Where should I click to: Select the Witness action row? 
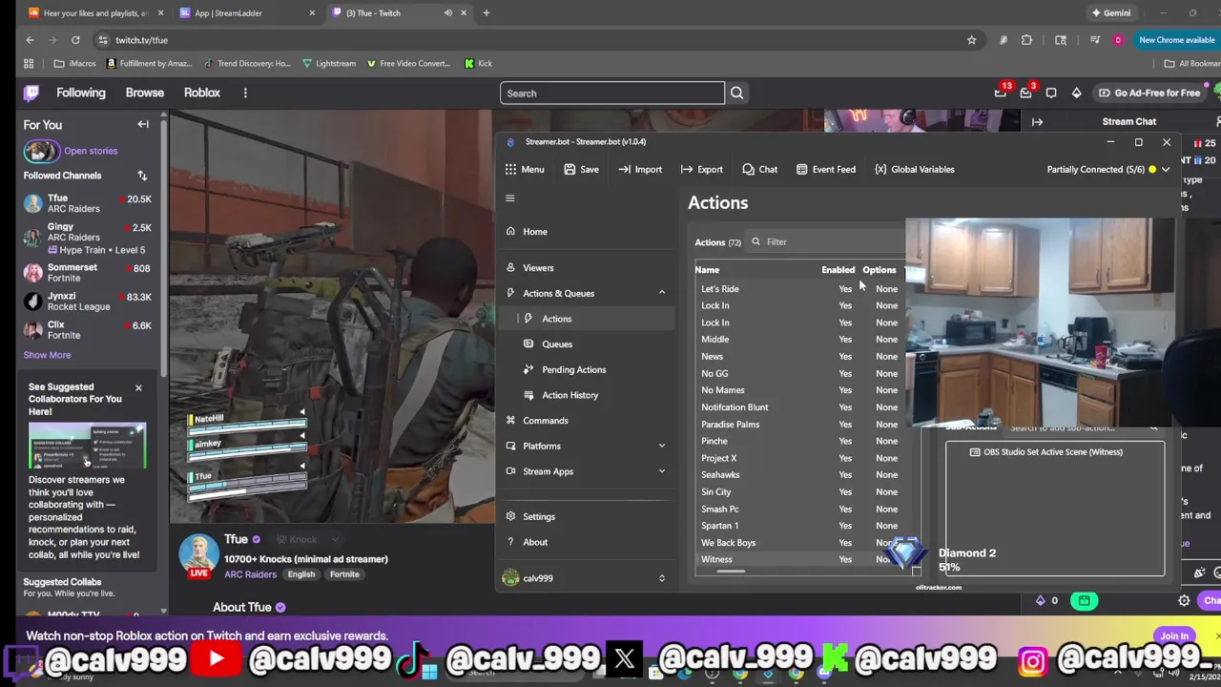(x=799, y=560)
